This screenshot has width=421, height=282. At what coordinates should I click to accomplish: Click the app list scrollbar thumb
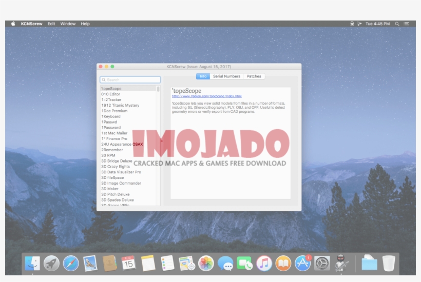tap(158, 89)
